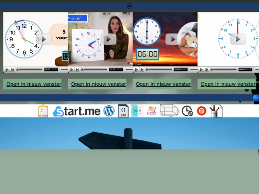The height and width of the screenshot is (194, 259).
Task: Open first video 'Open in nieuw venster' link
Action: [x=34, y=84]
